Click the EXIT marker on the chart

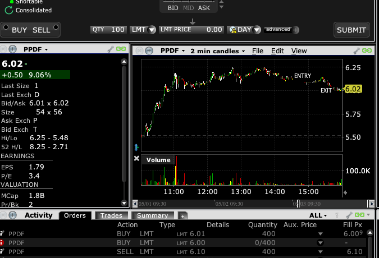pyautogui.click(x=326, y=90)
